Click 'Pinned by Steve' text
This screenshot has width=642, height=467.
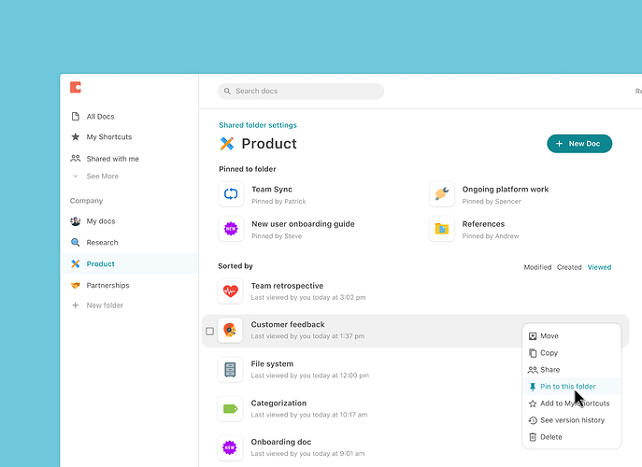277,236
